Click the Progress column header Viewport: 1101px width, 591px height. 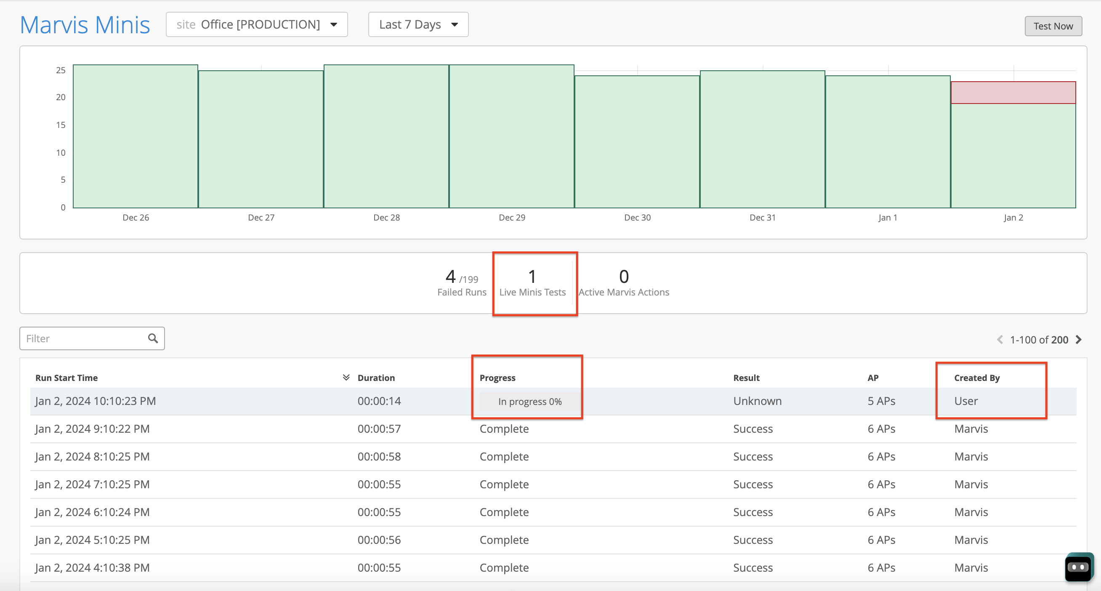[497, 378]
